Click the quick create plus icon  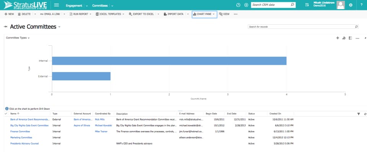(246, 5)
